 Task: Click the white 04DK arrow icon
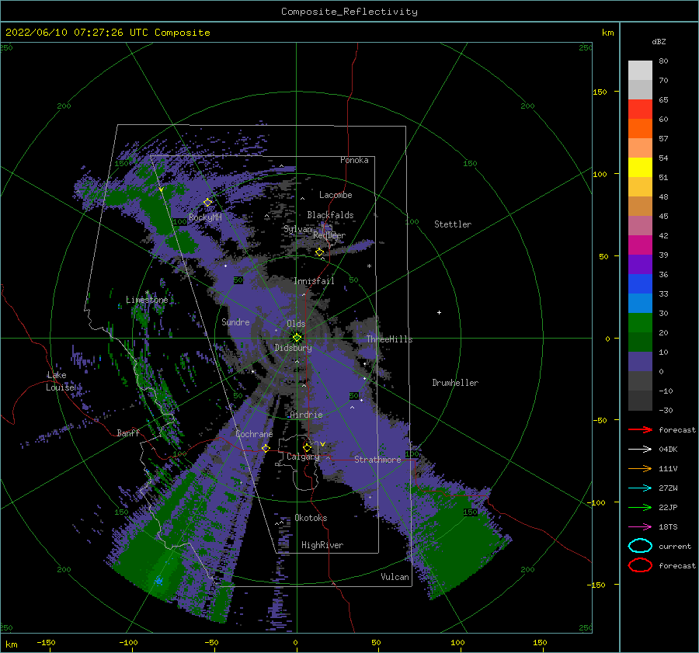click(x=640, y=449)
